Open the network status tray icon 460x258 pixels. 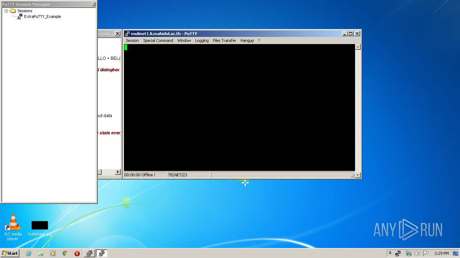coord(408,253)
